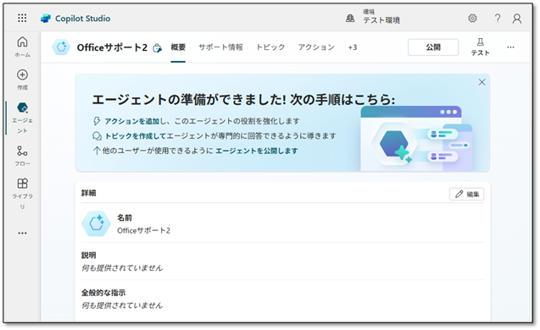Click the lightning icon beside アクションを追加
The image size is (540, 330).
(97, 121)
